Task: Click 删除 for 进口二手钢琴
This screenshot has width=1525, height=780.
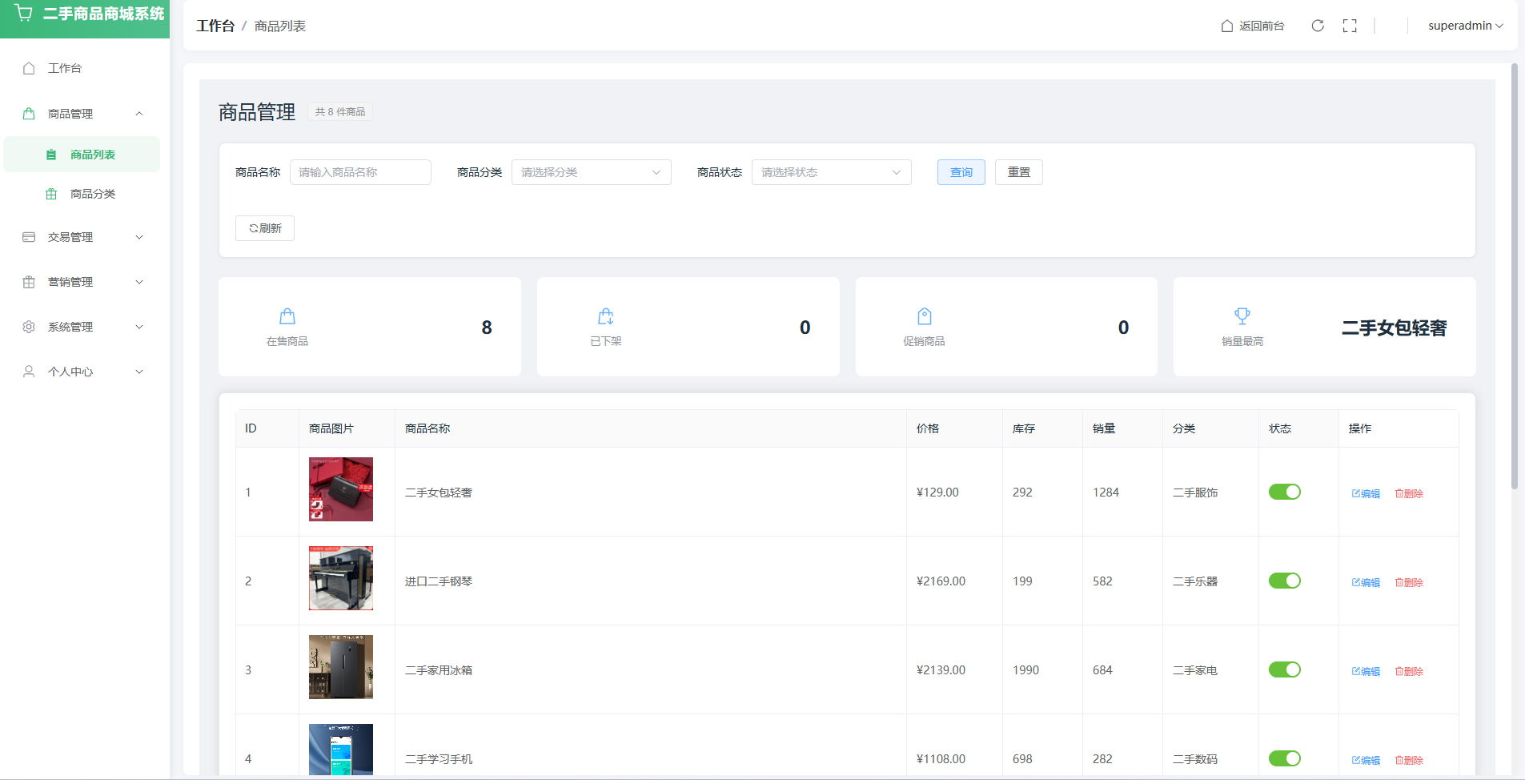Action: [1409, 582]
